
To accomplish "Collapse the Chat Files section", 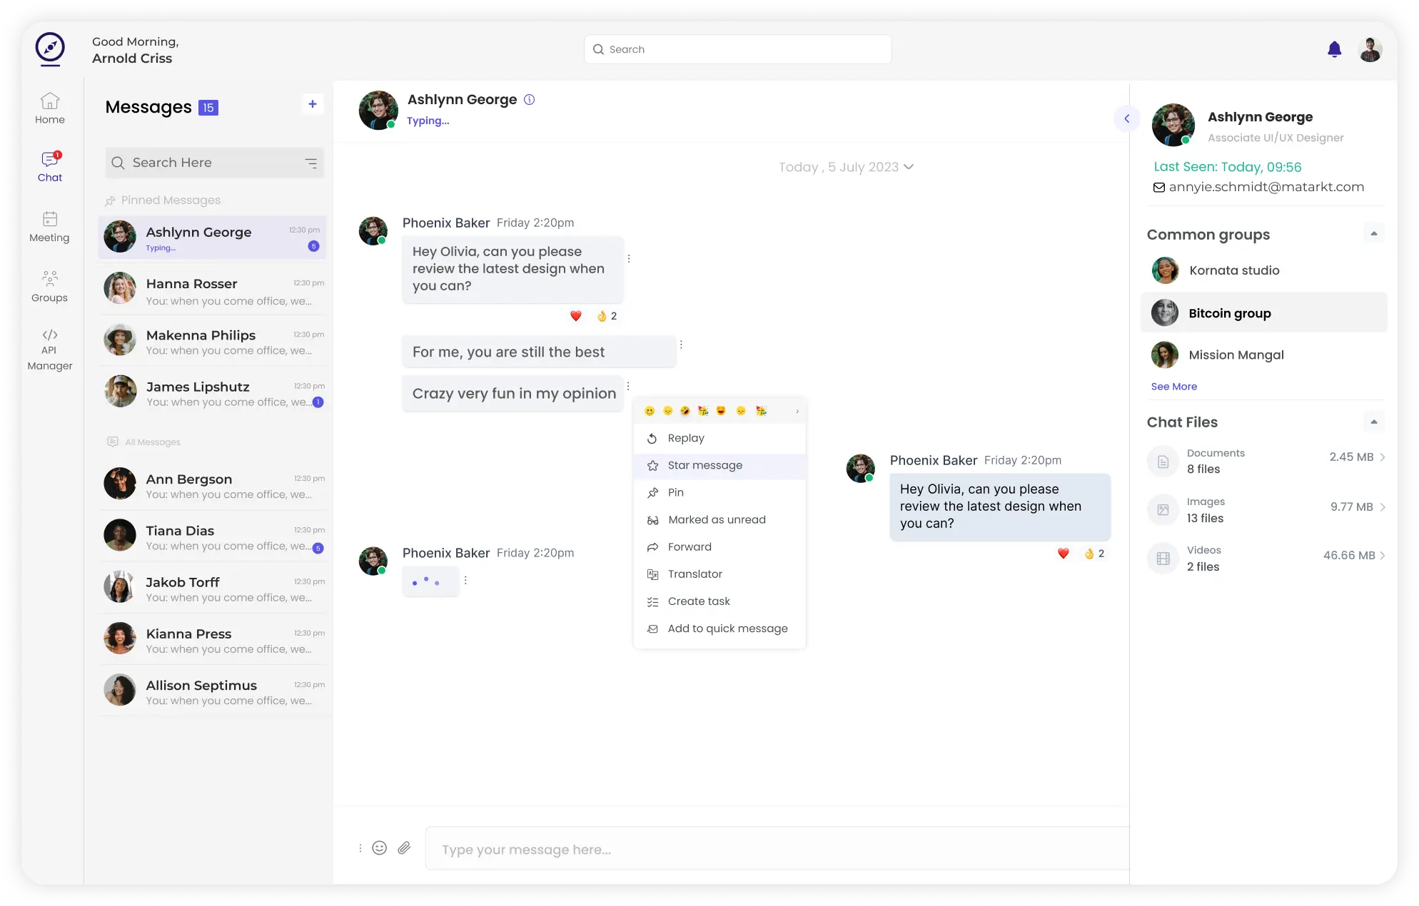I will tap(1374, 422).
